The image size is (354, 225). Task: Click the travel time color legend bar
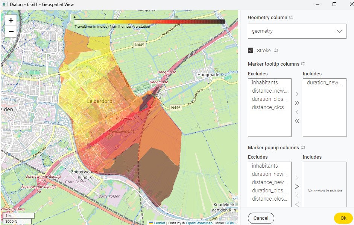(149, 22)
